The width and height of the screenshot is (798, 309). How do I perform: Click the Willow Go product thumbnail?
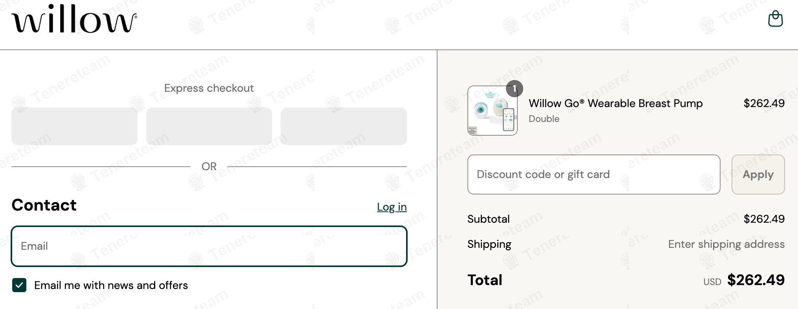[492, 111]
